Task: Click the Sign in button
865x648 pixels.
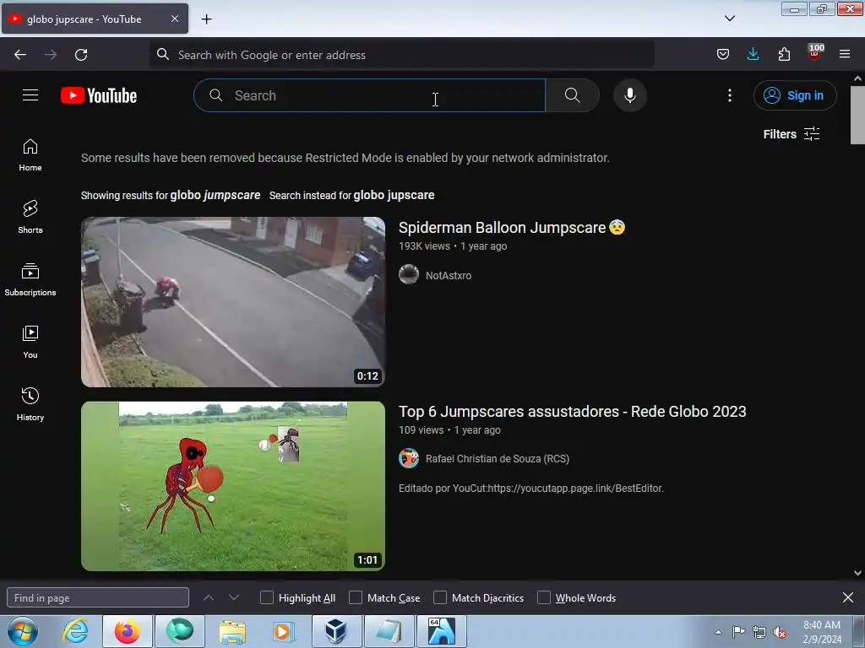Action: pos(794,95)
